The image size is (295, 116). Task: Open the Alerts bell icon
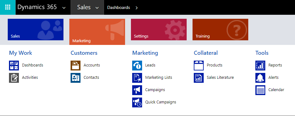point(260,78)
